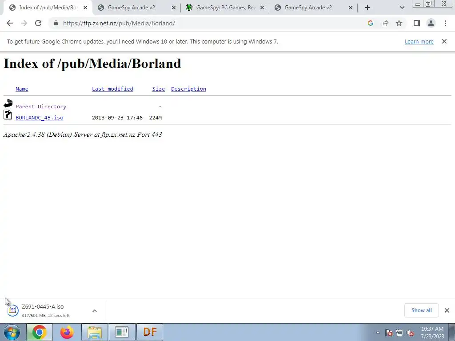Open Action Center flag icon

pos(389,333)
